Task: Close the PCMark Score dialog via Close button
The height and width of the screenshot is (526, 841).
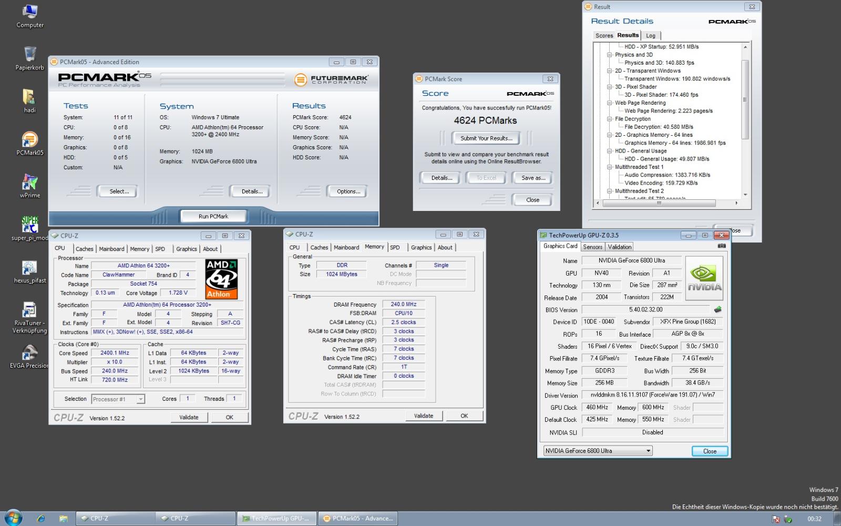Action: pos(532,200)
